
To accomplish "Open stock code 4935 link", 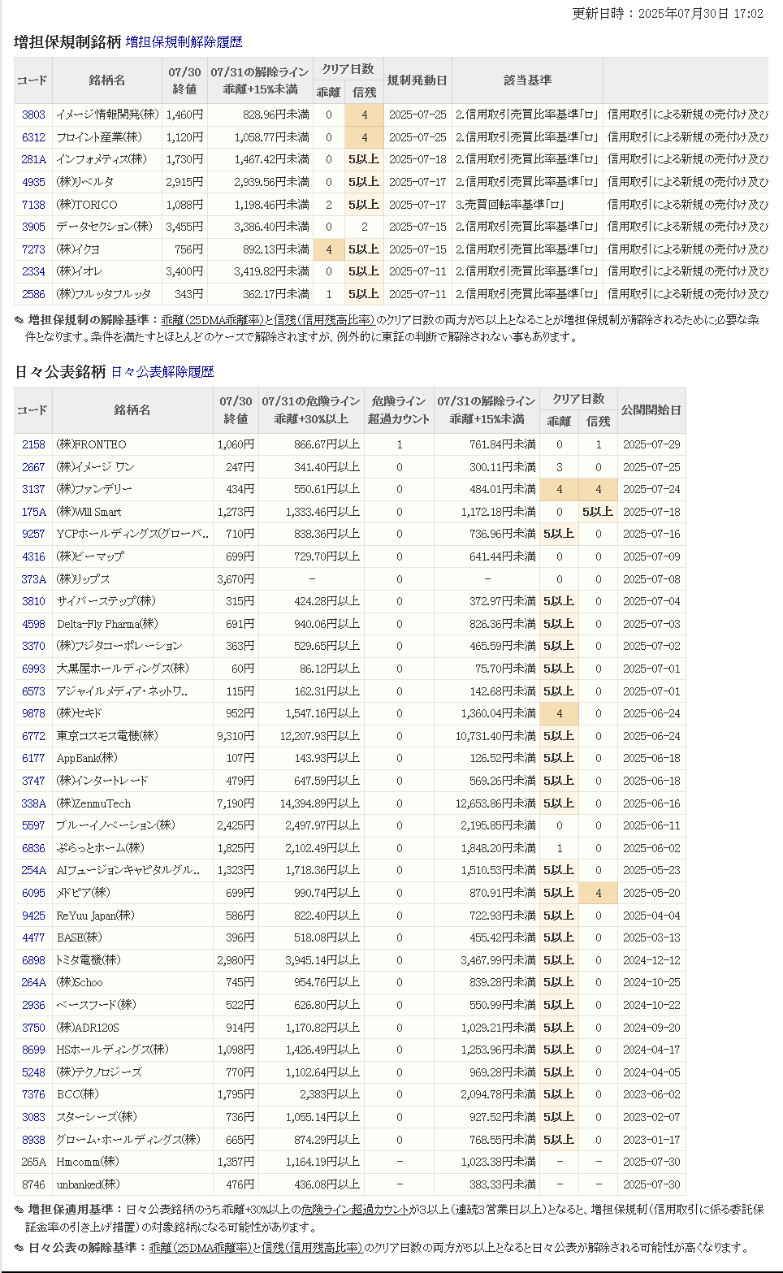I will [33, 182].
